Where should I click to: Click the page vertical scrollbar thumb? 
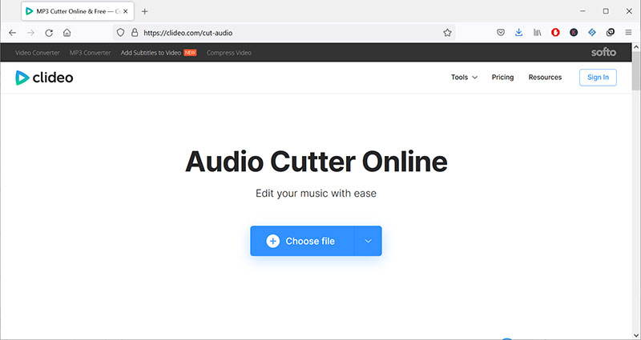tap(636, 70)
